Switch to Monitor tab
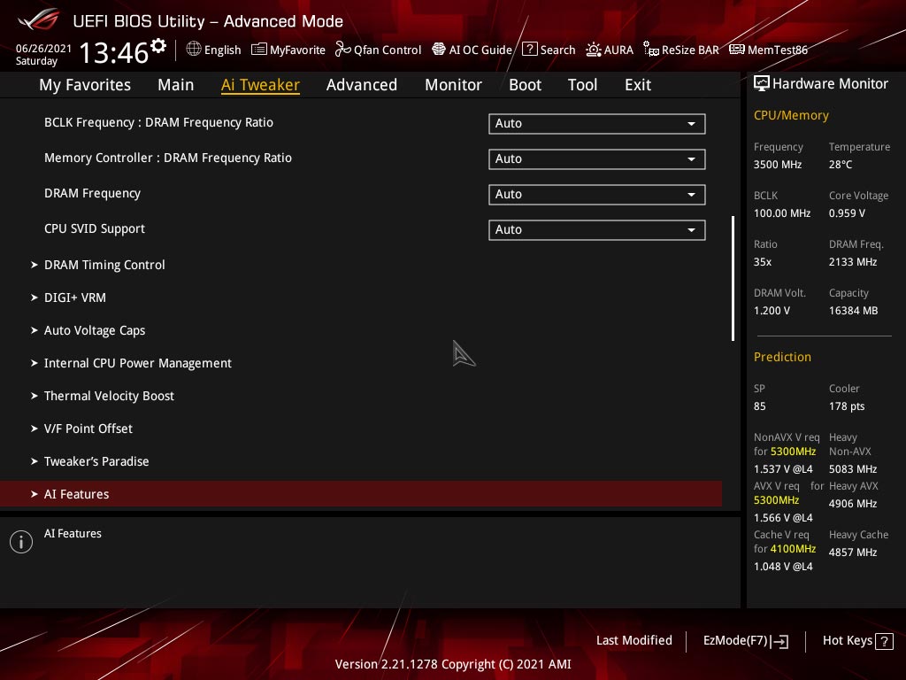906x680 pixels. pos(454,85)
